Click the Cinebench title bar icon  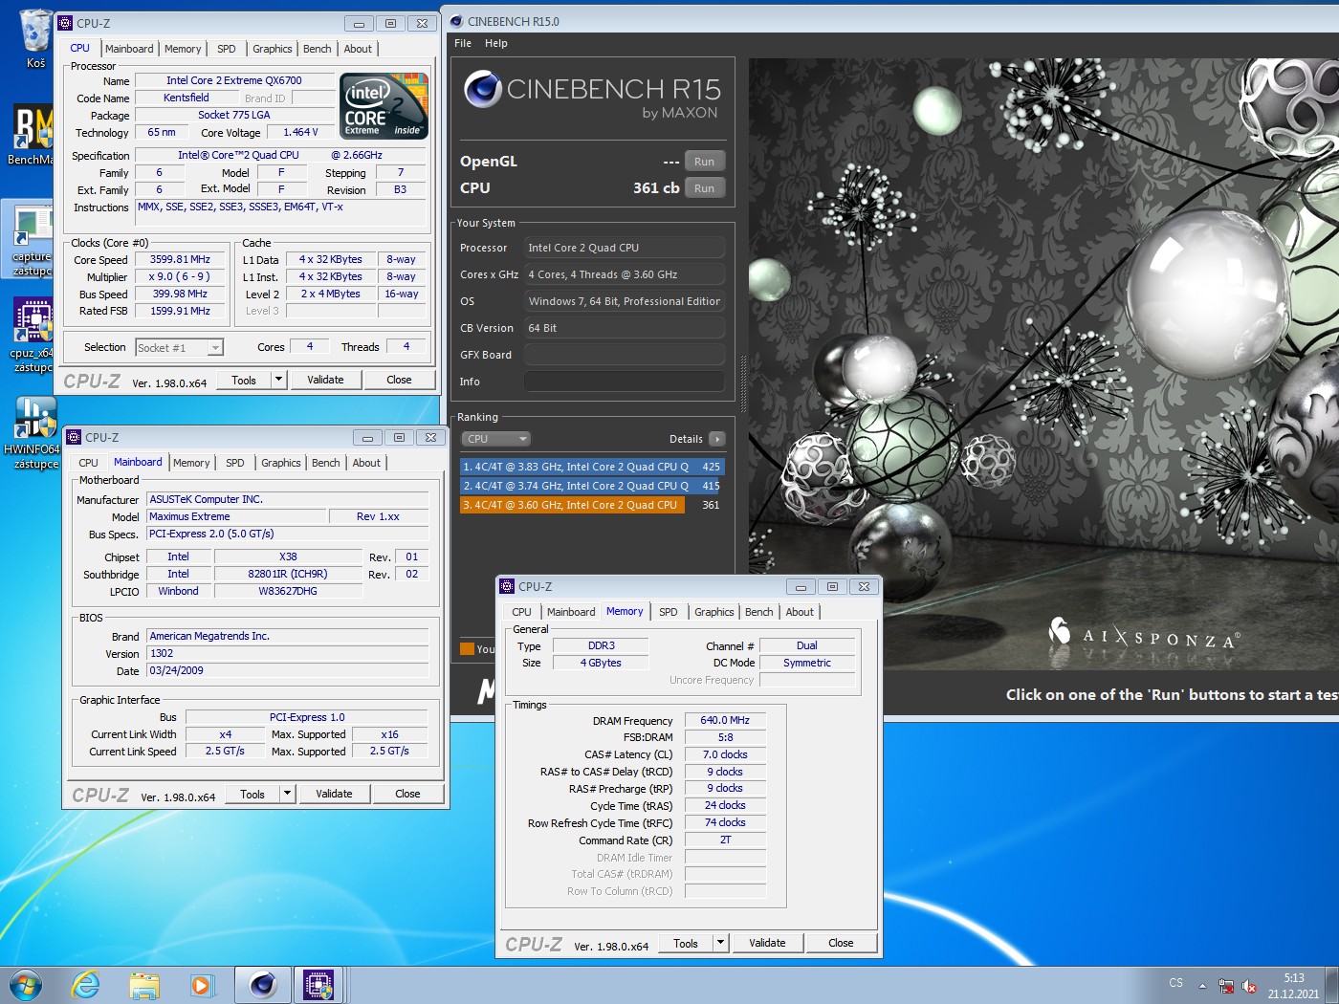(456, 21)
